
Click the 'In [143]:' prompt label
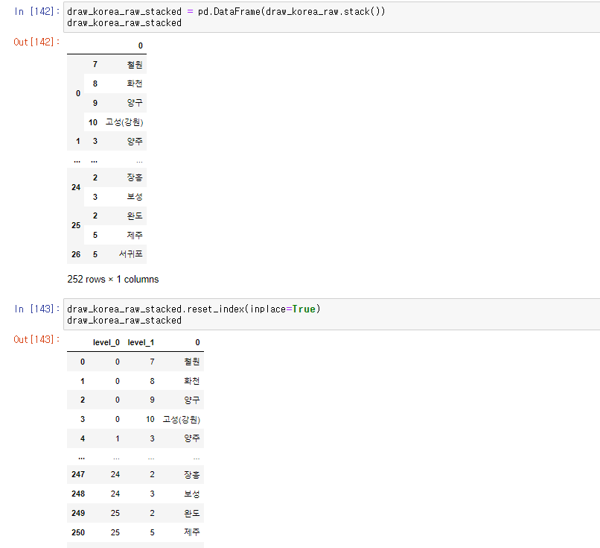(x=36, y=309)
